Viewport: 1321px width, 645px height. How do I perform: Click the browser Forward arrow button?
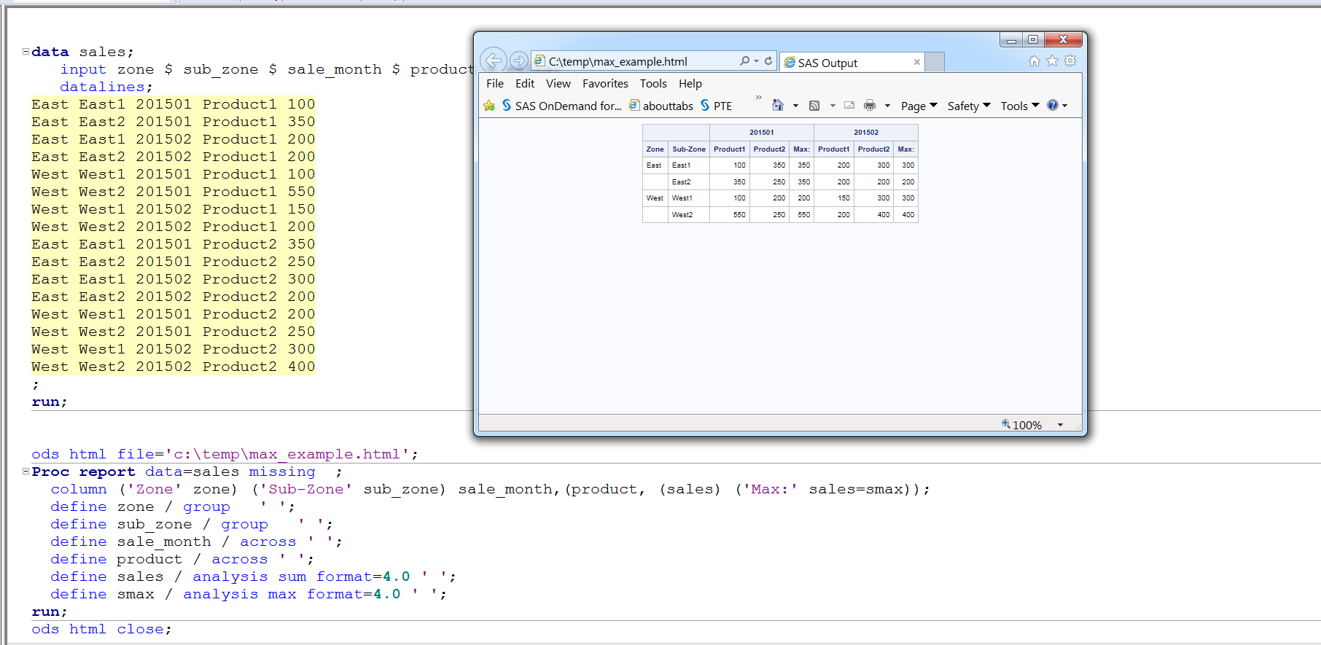[518, 60]
